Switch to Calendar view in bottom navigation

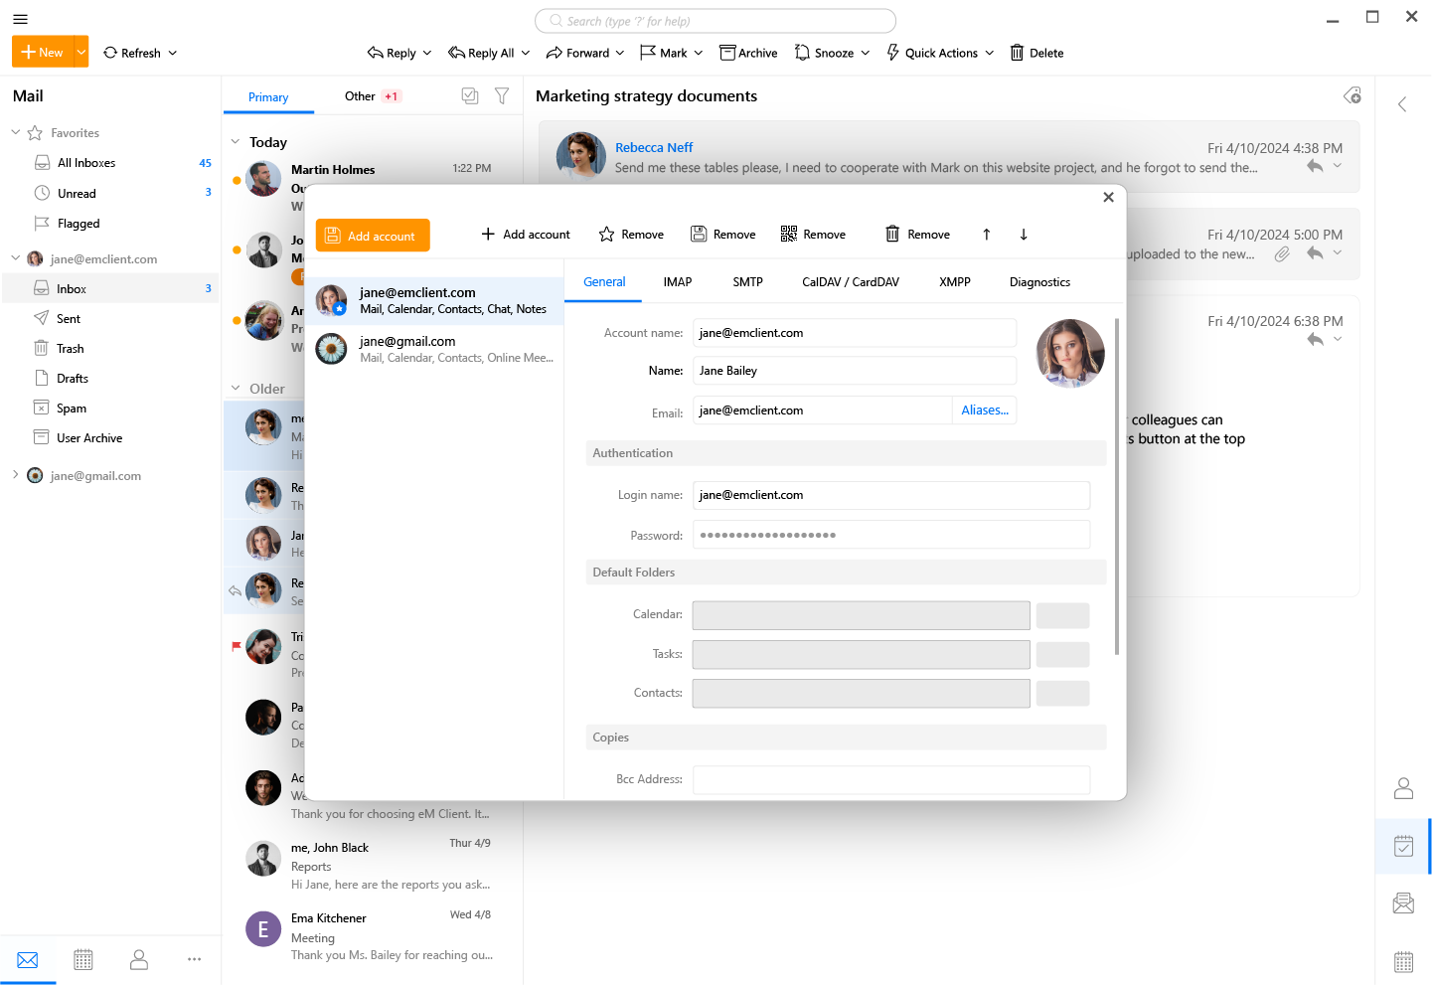pos(82,959)
